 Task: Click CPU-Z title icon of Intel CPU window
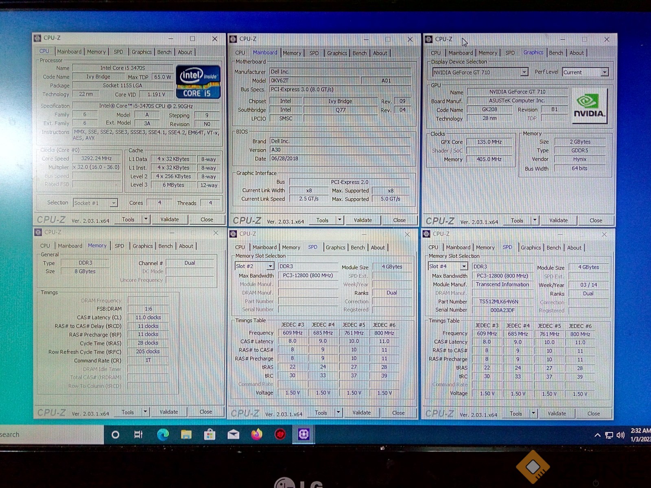(37, 38)
